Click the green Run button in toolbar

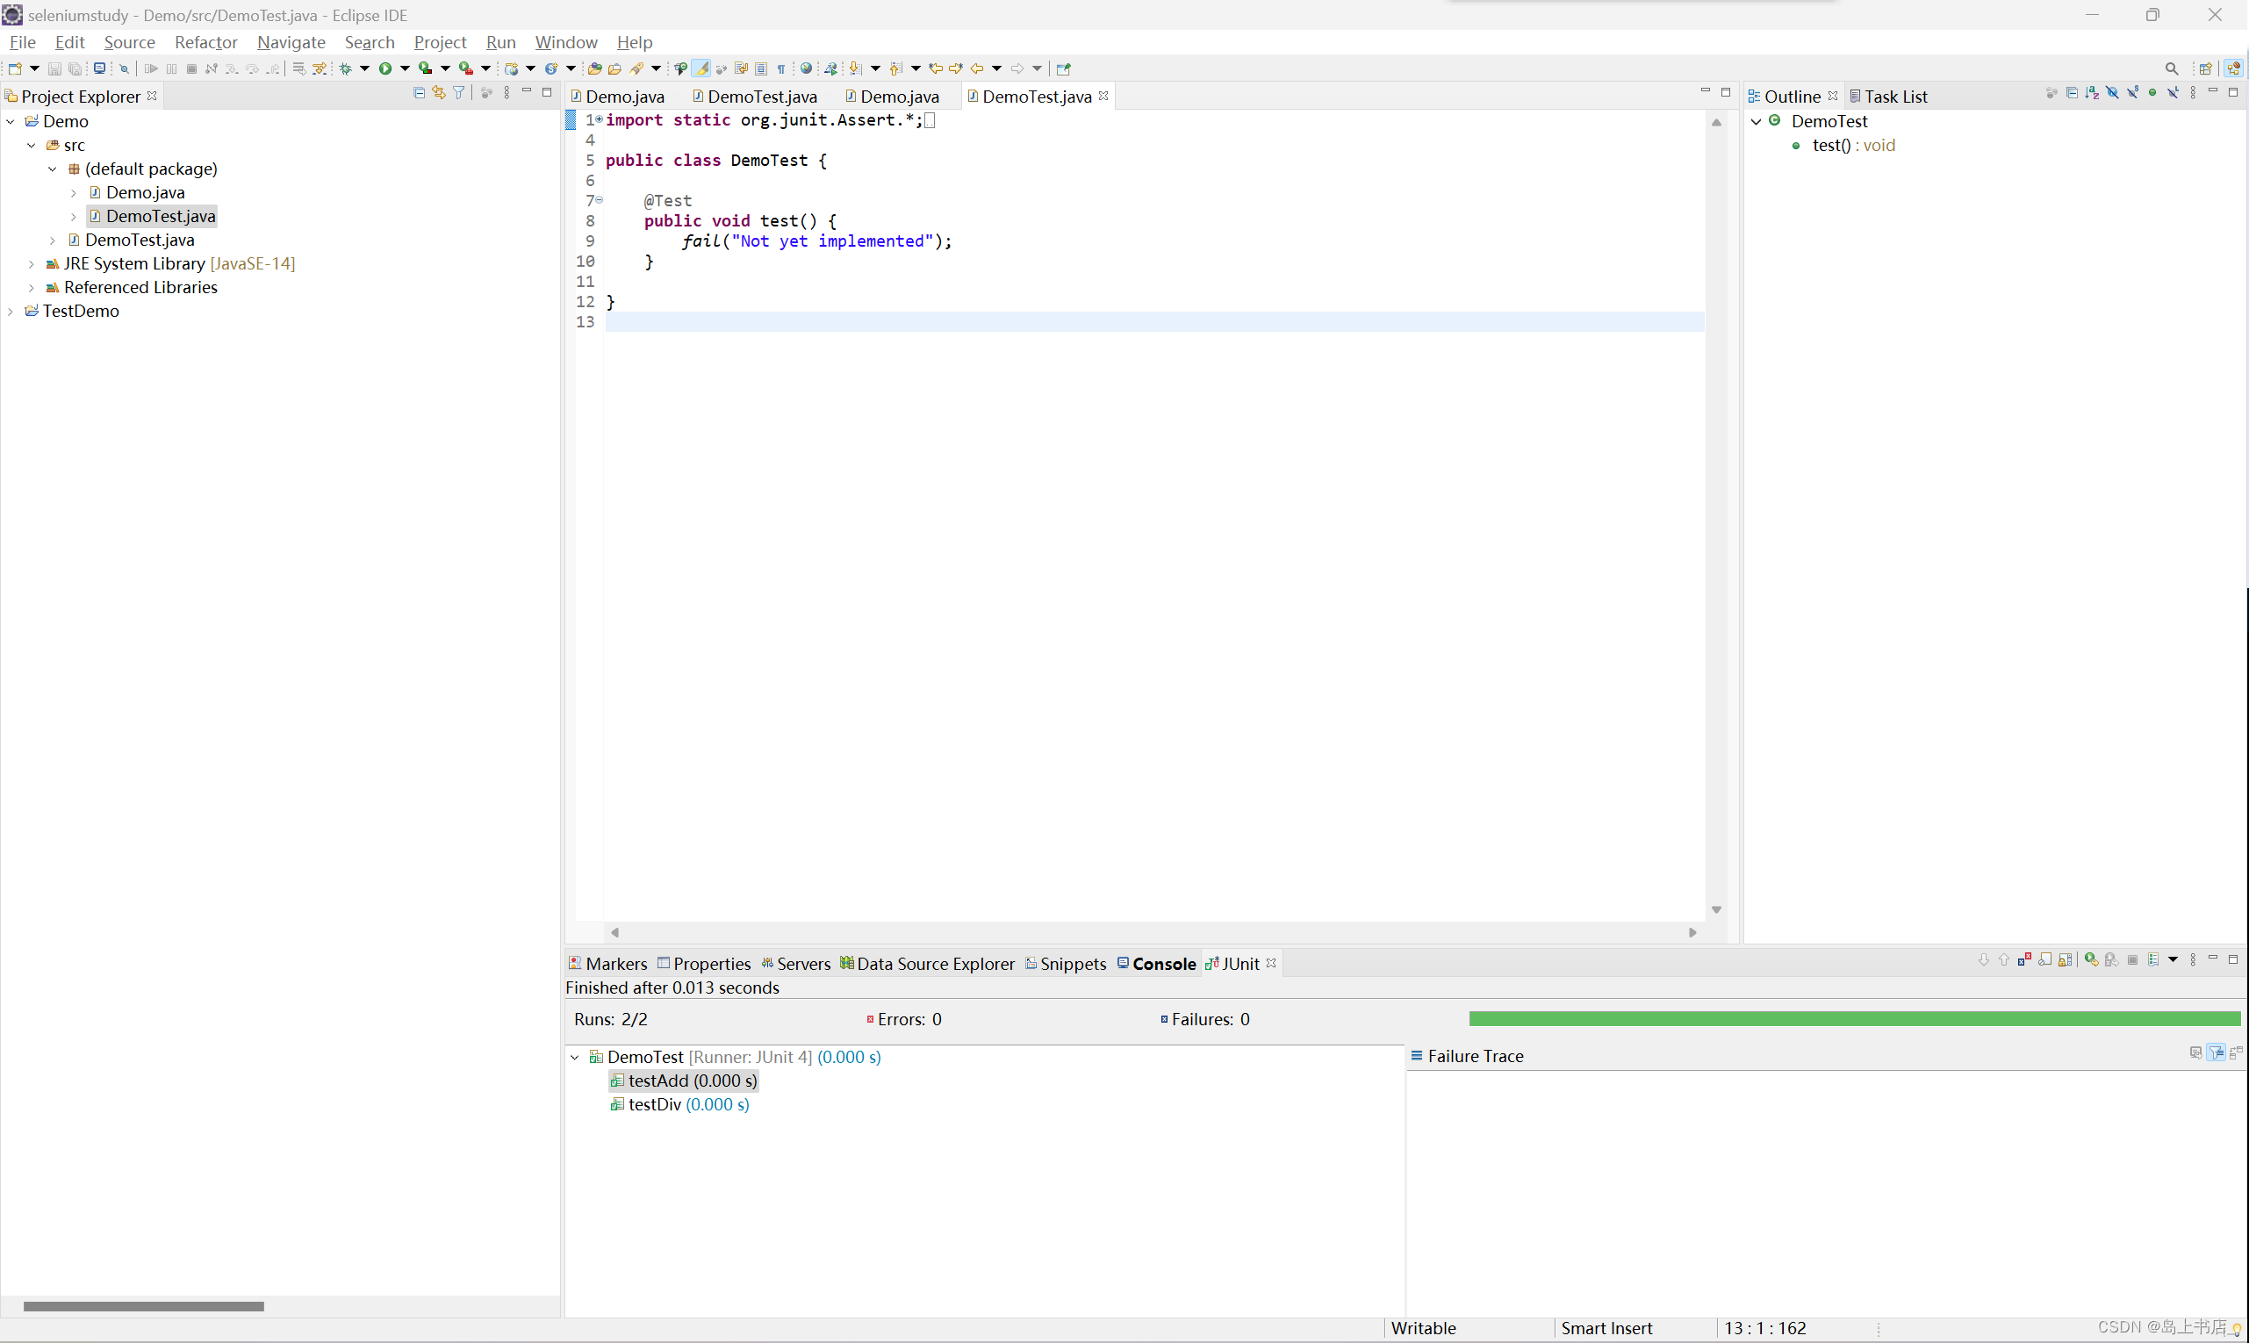pos(385,68)
